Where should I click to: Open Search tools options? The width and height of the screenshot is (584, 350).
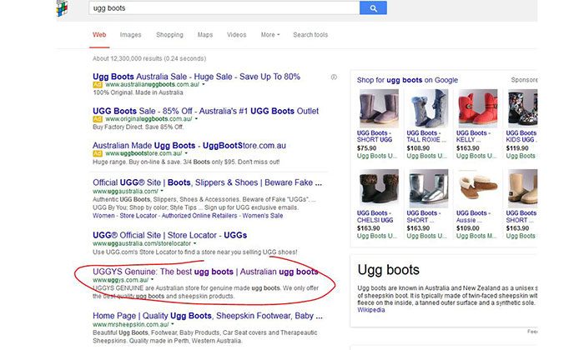(310, 35)
